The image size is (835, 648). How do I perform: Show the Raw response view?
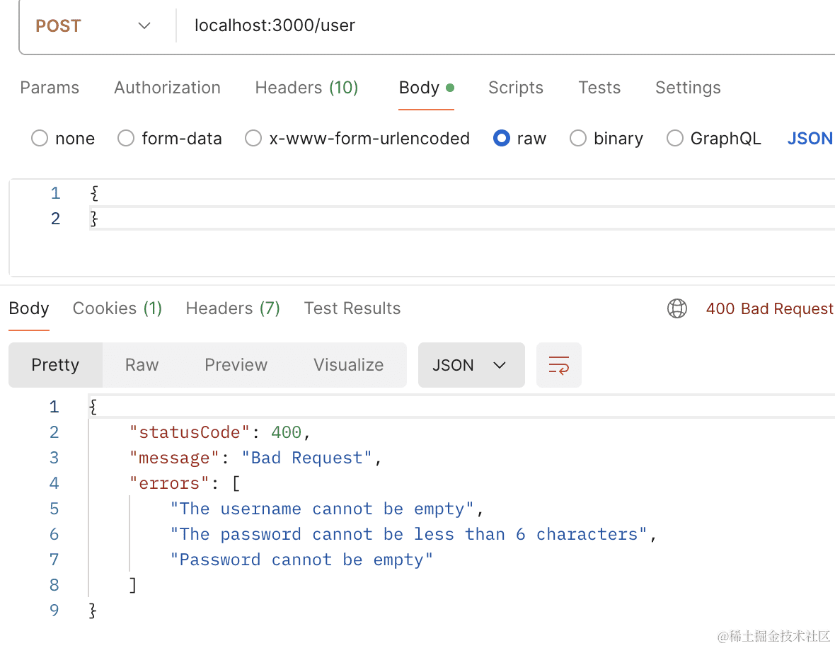[x=142, y=365]
